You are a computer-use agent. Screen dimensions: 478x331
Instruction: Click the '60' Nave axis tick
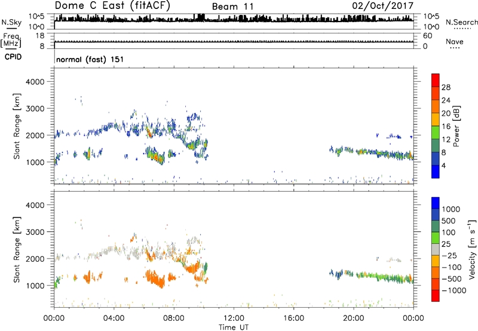(x=427, y=36)
